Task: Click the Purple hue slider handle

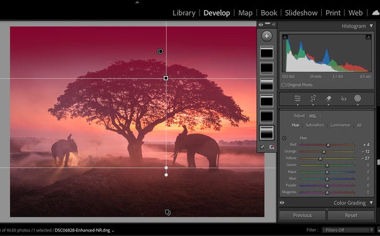Action: coord(327,185)
